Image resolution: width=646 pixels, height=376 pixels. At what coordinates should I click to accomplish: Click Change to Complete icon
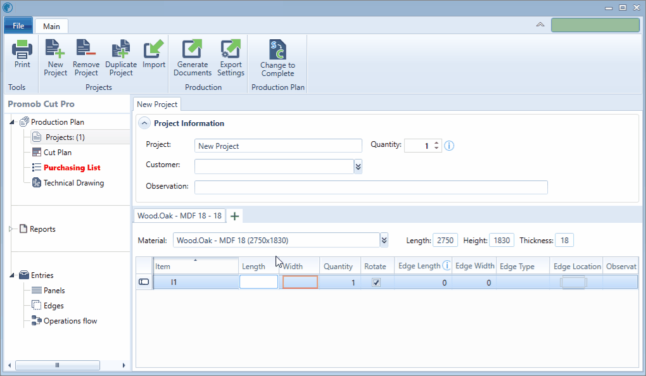[277, 49]
